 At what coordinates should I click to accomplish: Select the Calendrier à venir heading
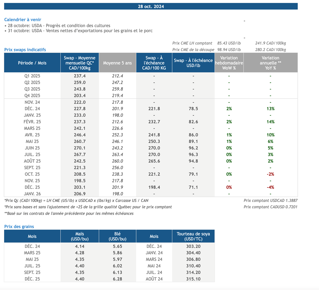[x=22, y=20]
